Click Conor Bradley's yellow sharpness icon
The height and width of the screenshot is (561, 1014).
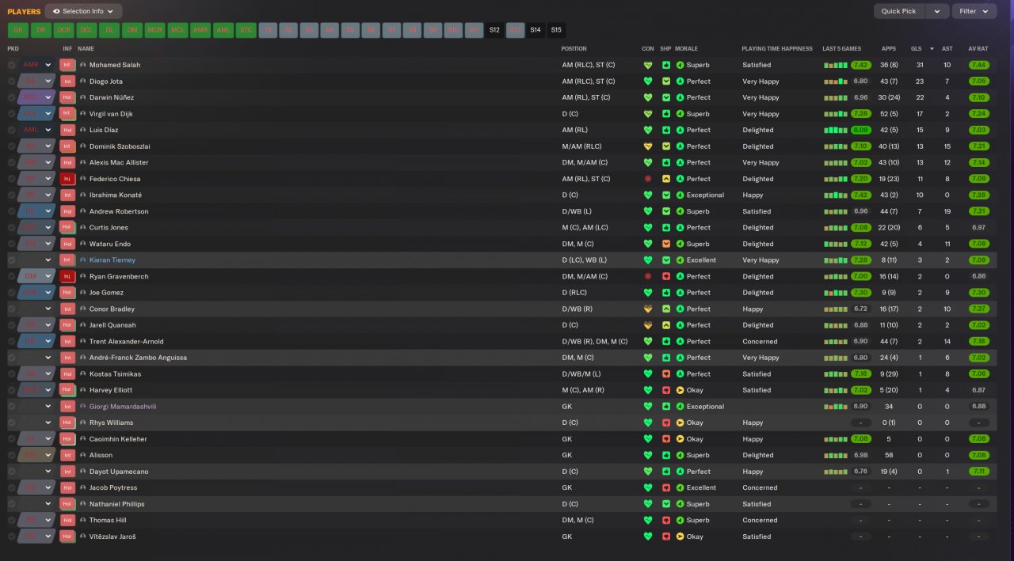(666, 309)
